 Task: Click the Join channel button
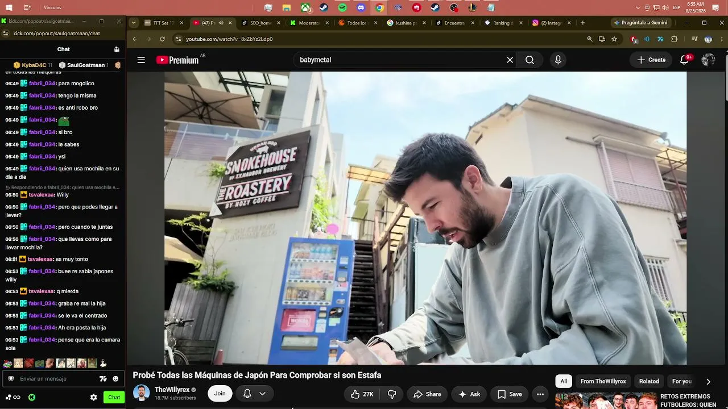point(220,394)
